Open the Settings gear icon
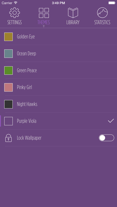This screenshot has height=207, width=117. pyautogui.click(x=15, y=13)
